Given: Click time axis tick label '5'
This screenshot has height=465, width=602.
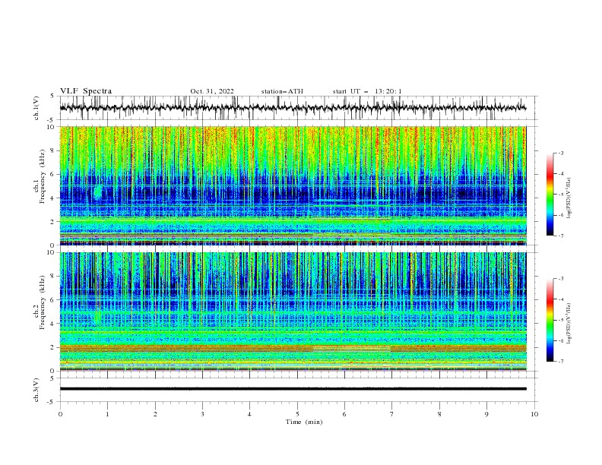Looking at the screenshot, I should [297, 414].
